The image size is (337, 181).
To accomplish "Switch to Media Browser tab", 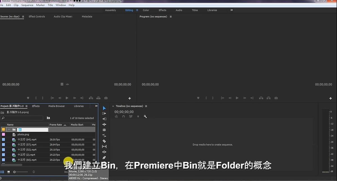I will point(56,106).
